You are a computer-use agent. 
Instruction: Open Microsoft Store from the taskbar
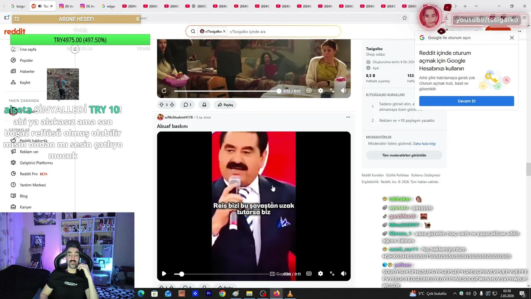pyautogui.click(x=154, y=294)
